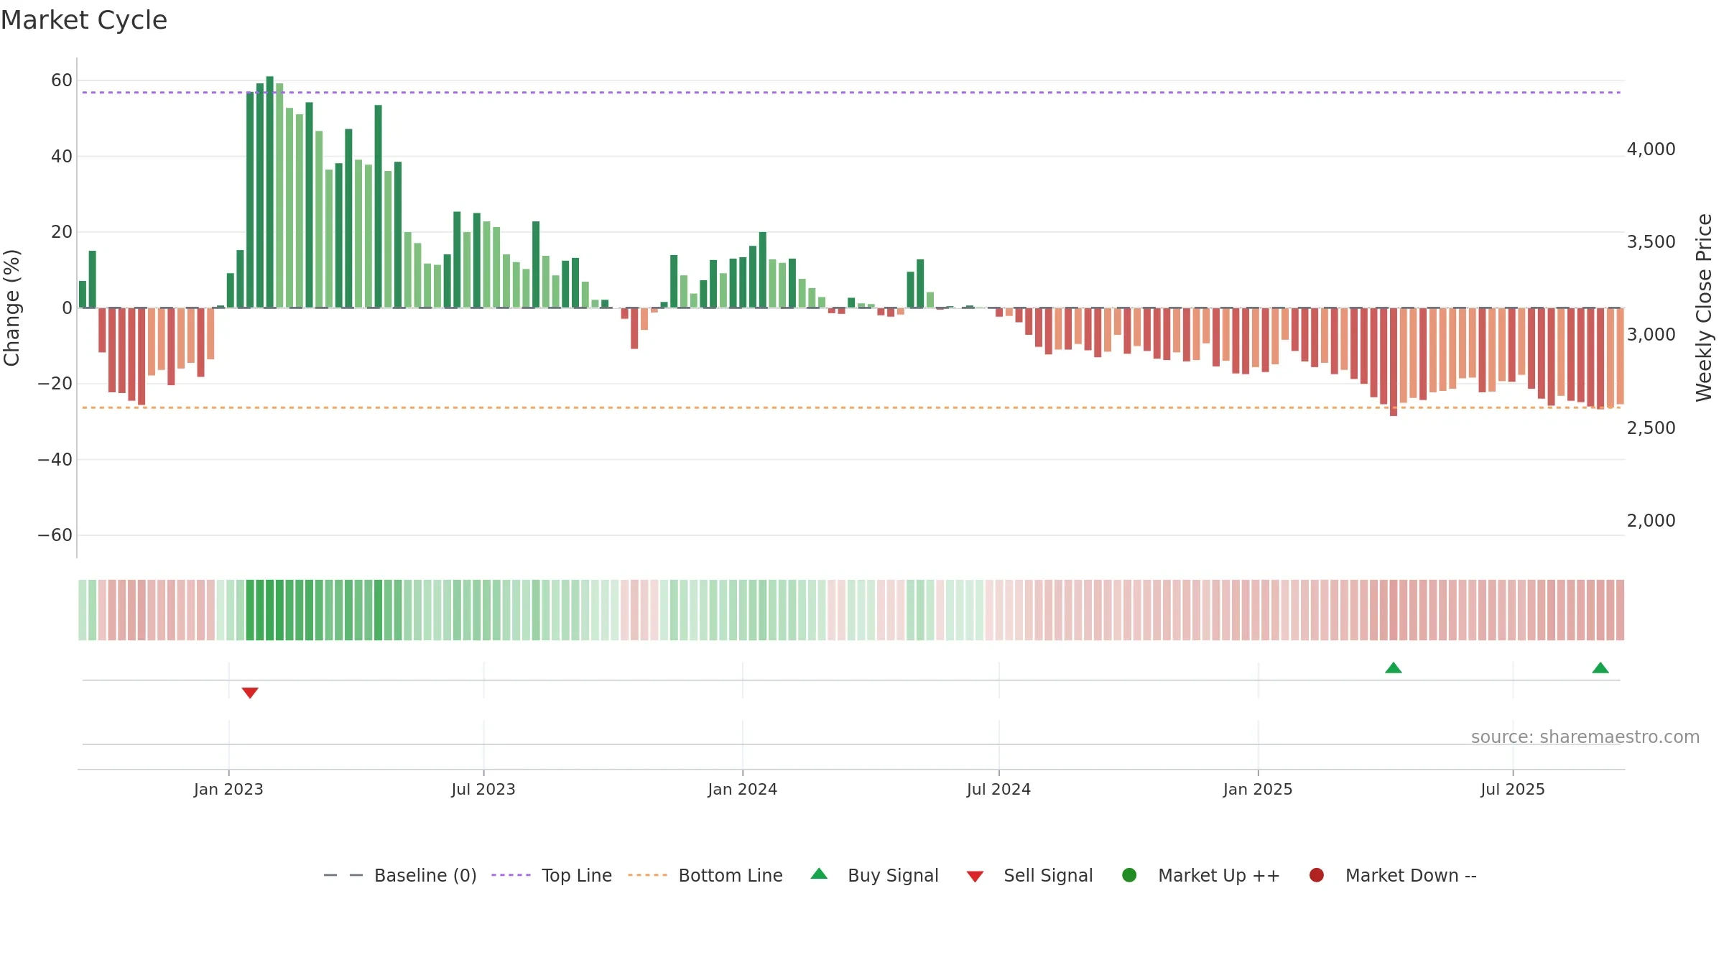
Task: Click the purple dotted top line
Action: (x=851, y=93)
